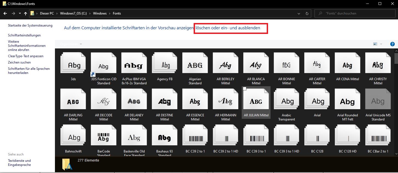This screenshot has height=173, width=398.
Task: Open ClearType-Text anpassen link
Action: 26,56
